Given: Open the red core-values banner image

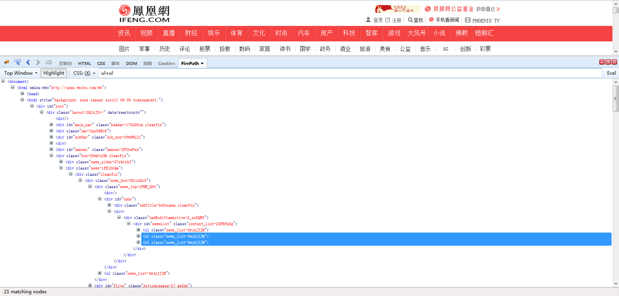Looking at the screenshot, I should [397, 9].
